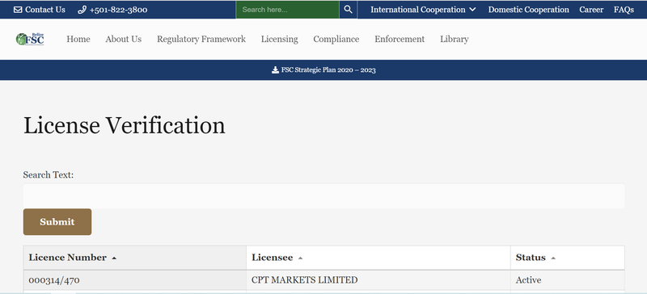Sort table by Licence Number column
This screenshot has height=294, width=647.
click(135, 258)
